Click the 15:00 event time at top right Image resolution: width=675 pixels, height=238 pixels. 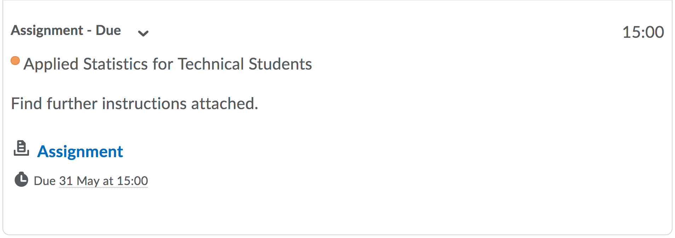(643, 32)
